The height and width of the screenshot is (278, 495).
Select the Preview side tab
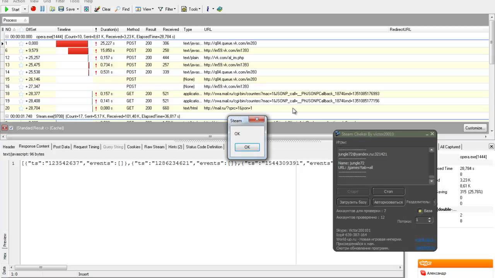(x=5, y=240)
